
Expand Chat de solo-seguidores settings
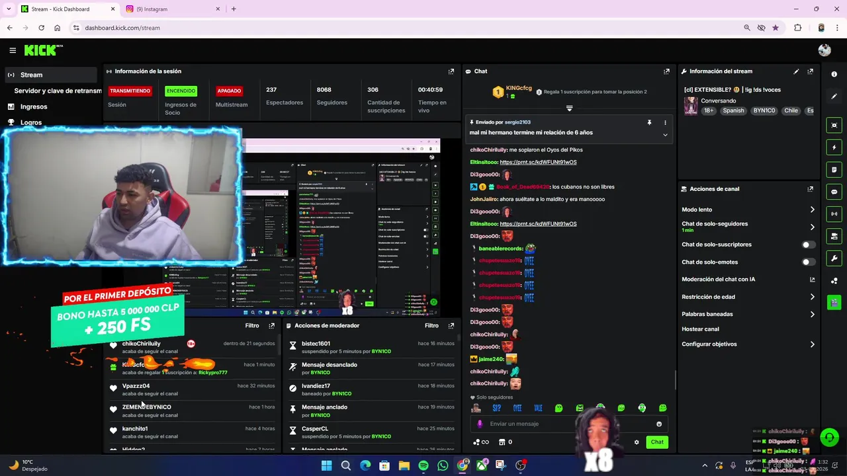812,227
